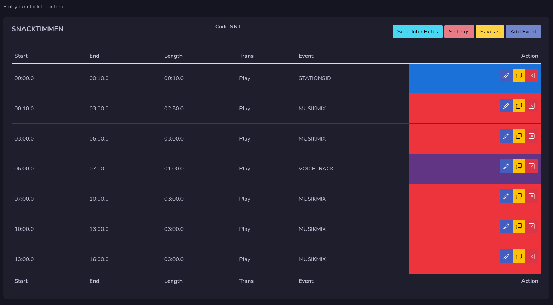
Task: Duplicate the STATIONSID event row
Action: (519, 76)
